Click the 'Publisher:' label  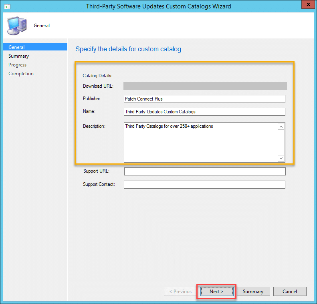[x=92, y=99]
